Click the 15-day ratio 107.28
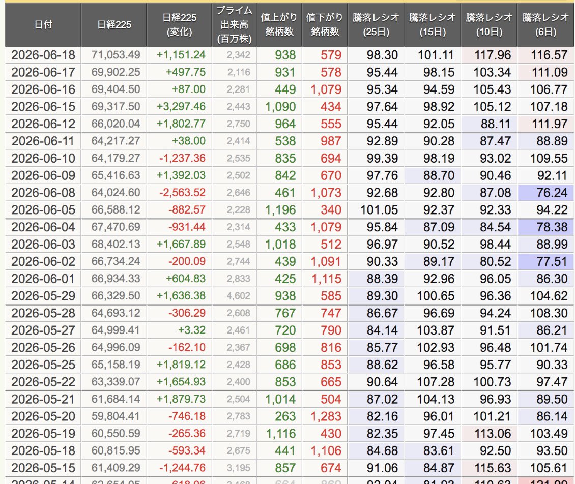The width and height of the screenshot is (575, 484). (436, 382)
